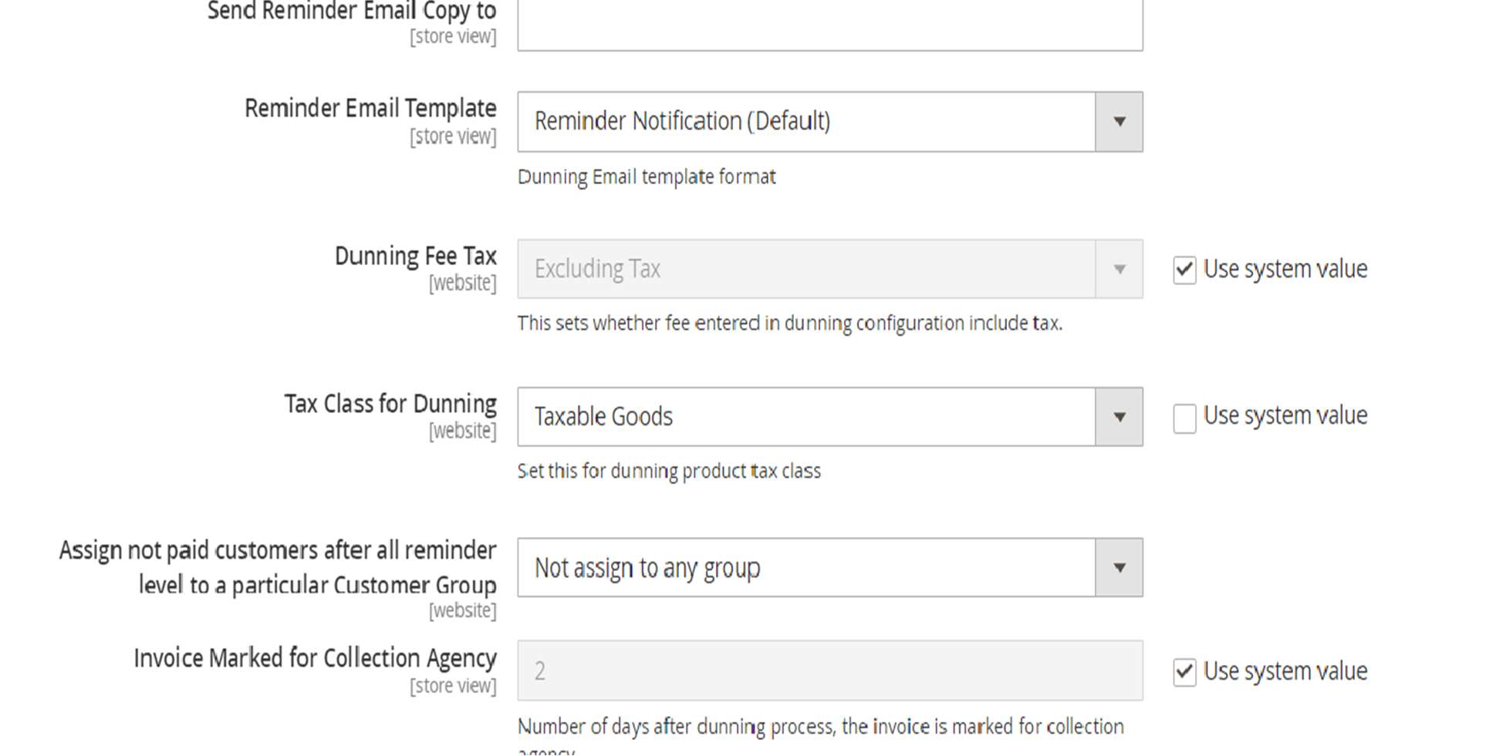Click the 'Dunning Email template format' hint text

click(647, 177)
